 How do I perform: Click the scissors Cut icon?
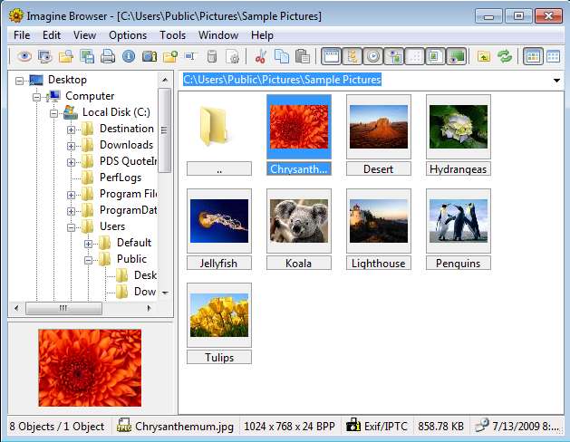tap(261, 56)
